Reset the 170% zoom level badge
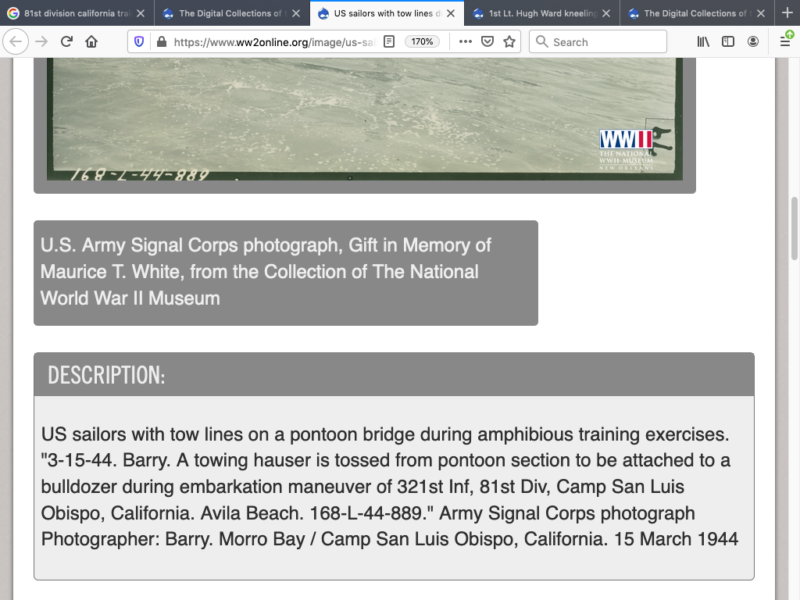This screenshot has width=800, height=600. click(x=422, y=42)
